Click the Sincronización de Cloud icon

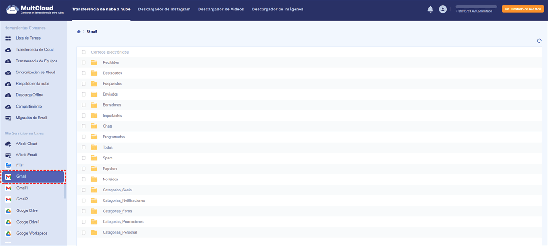[x=8, y=72]
